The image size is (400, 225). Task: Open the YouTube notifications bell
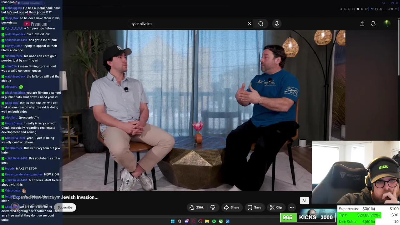point(373,24)
